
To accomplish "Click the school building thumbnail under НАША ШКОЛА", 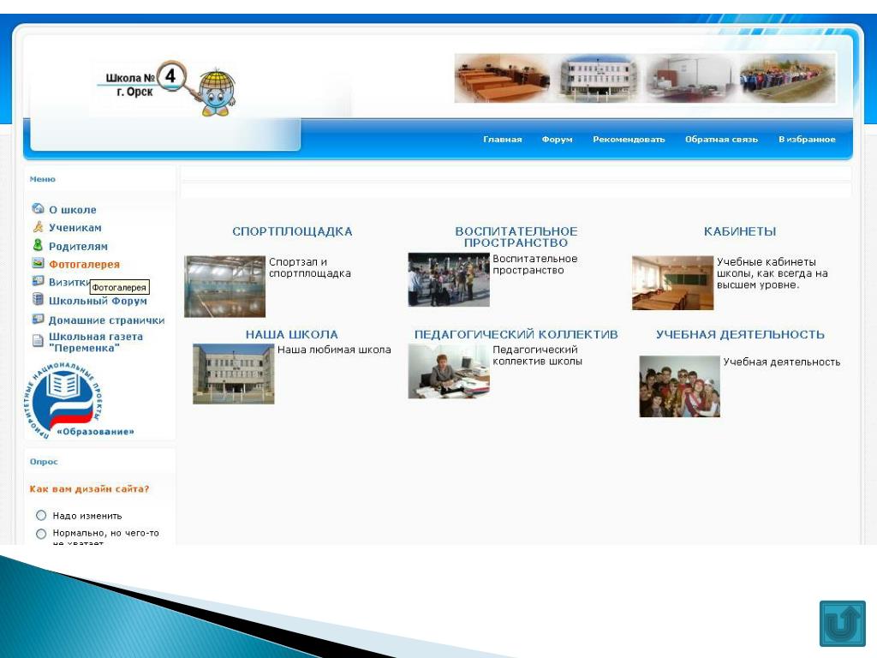I will 233,374.
